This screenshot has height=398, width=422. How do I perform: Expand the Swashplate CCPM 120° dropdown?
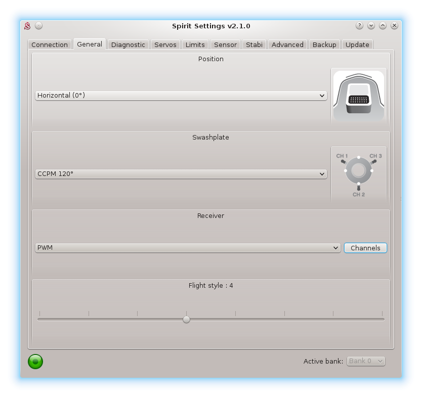181,174
